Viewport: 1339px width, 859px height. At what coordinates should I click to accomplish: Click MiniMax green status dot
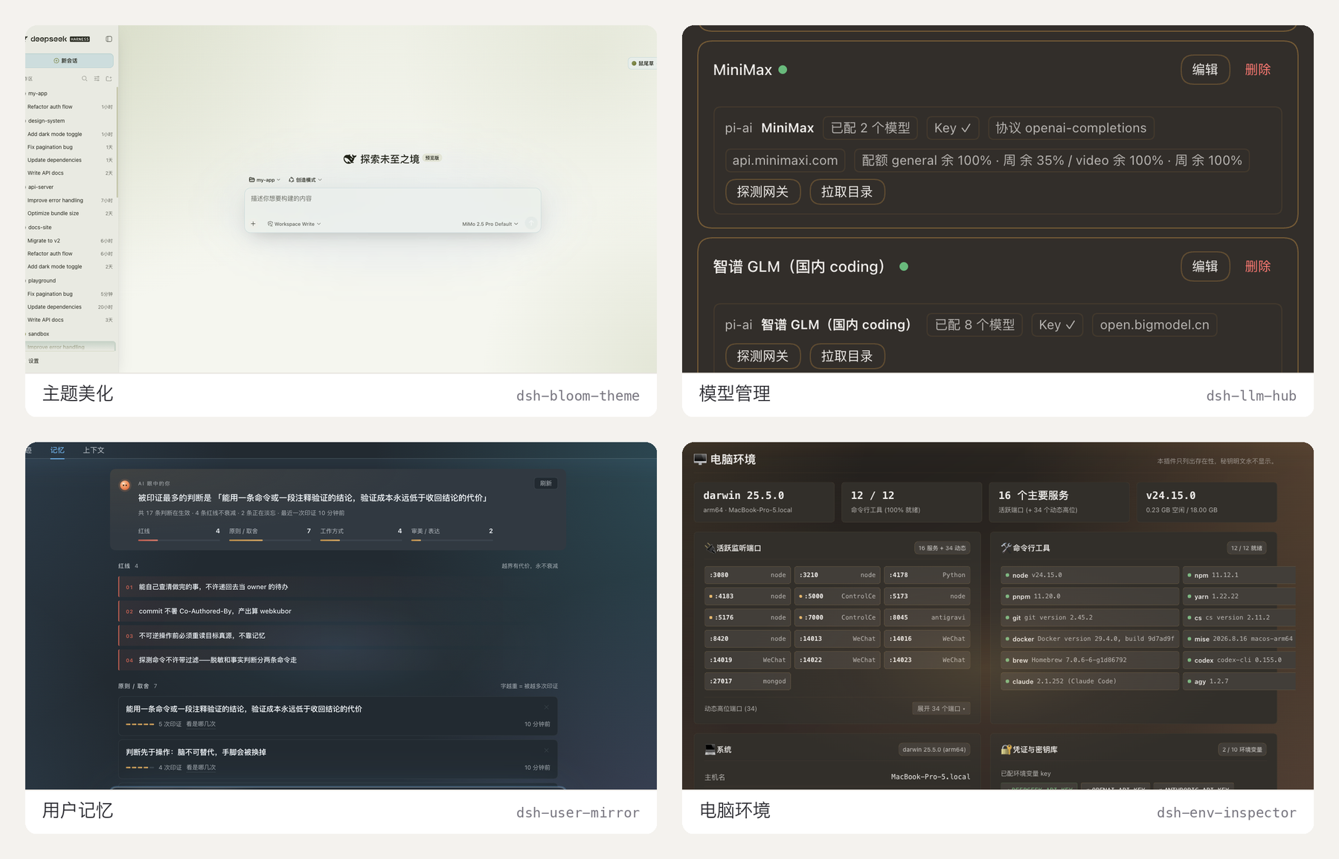click(783, 70)
